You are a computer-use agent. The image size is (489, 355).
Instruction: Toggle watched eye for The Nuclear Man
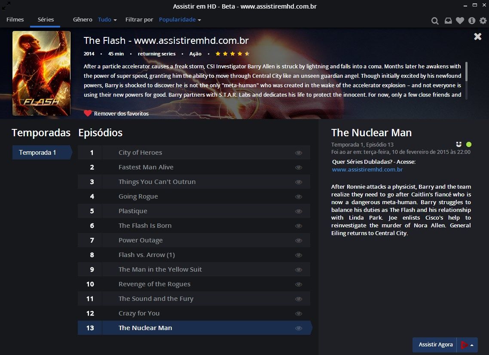click(x=299, y=328)
